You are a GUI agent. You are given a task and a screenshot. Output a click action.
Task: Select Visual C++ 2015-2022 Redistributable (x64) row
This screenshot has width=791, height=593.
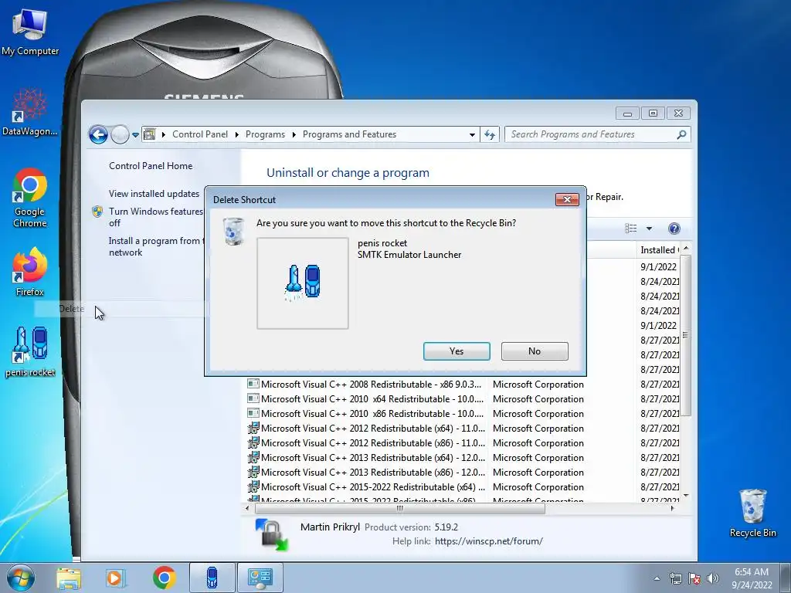[462, 486]
